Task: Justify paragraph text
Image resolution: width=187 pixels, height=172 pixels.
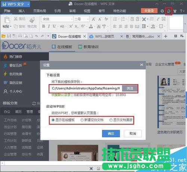Action: point(131,26)
